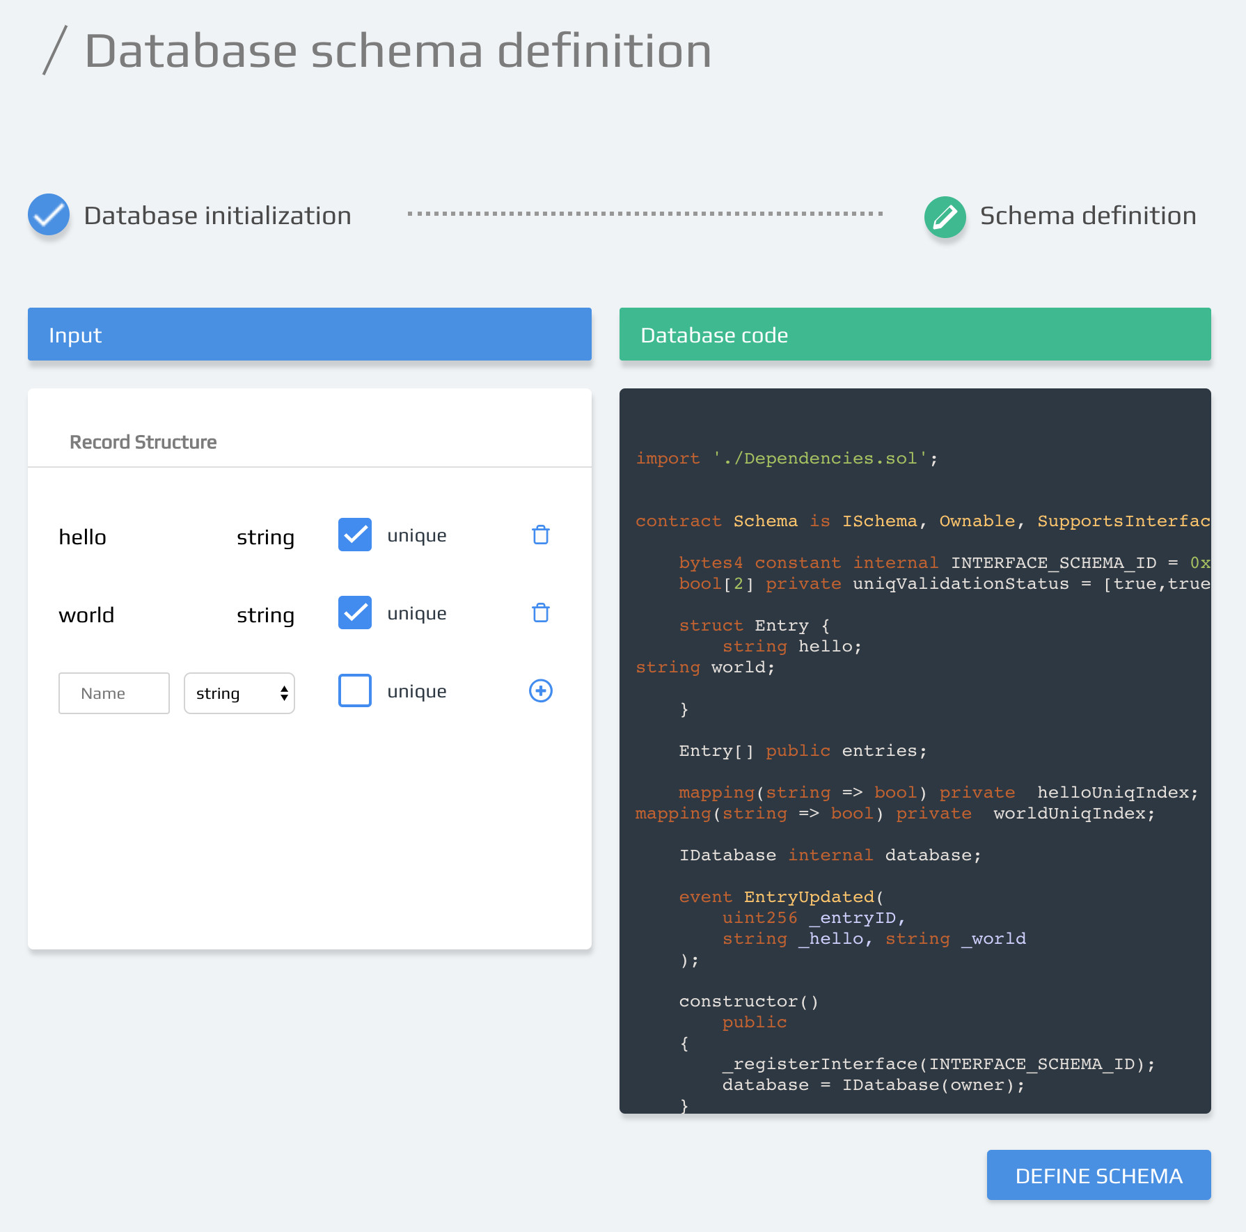The image size is (1246, 1232).
Task: Click the hello field name
Action: [x=83, y=537]
